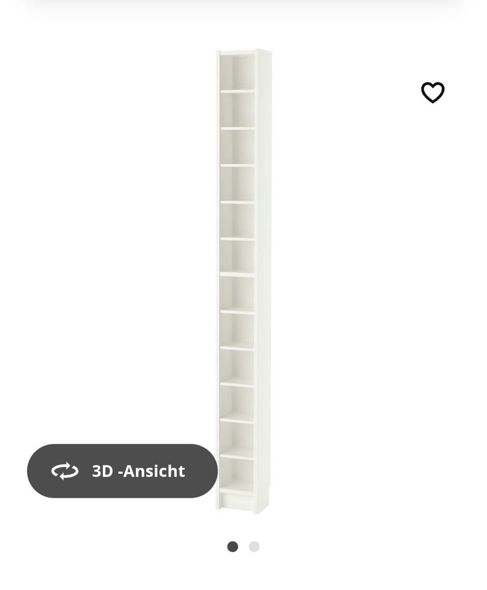This screenshot has height=590, width=487.
Task: Click the top compartment of the shelf
Action: (x=237, y=72)
